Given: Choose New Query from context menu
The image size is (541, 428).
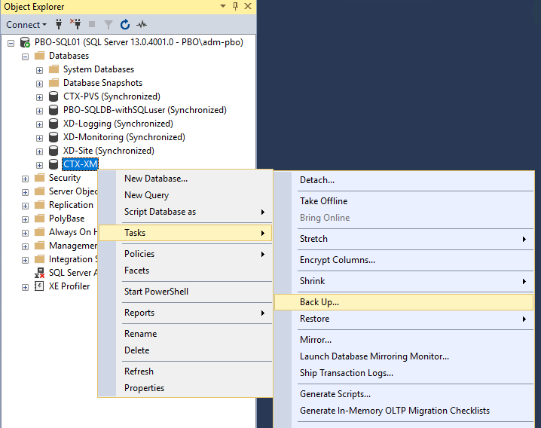Looking at the screenshot, I should coord(185,195).
